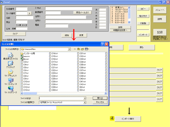Select file C31.txt
Screen dimensions: 170x127
(x=82, y=54)
